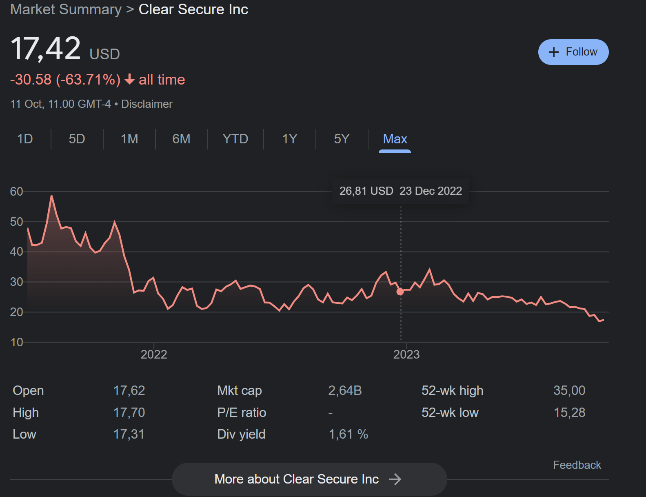Click the Low value 17,31
The width and height of the screenshot is (646, 497).
click(x=129, y=434)
